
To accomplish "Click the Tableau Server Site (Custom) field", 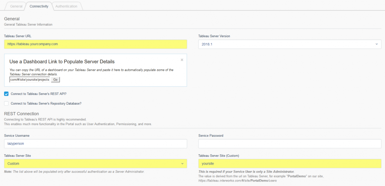I will (290, 164).
